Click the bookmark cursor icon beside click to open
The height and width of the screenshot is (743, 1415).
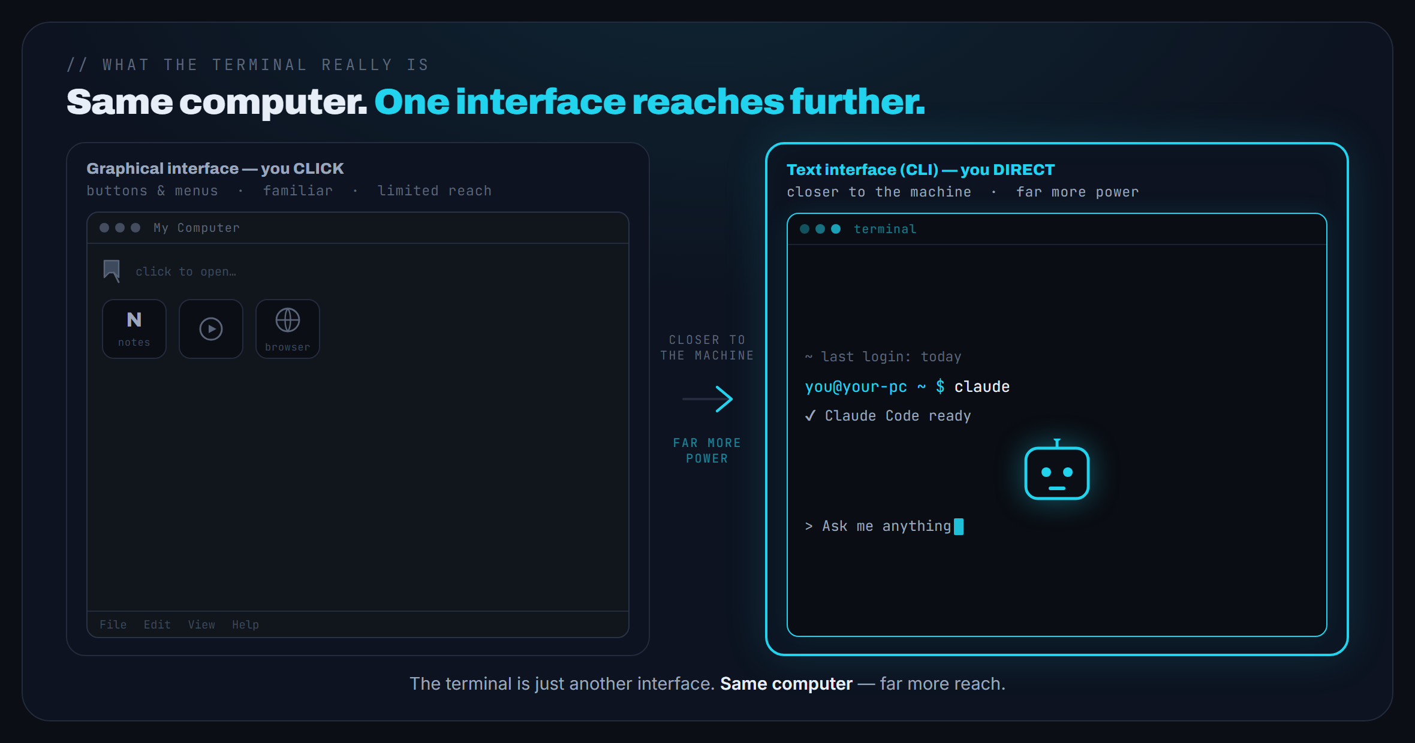(112, 271)
